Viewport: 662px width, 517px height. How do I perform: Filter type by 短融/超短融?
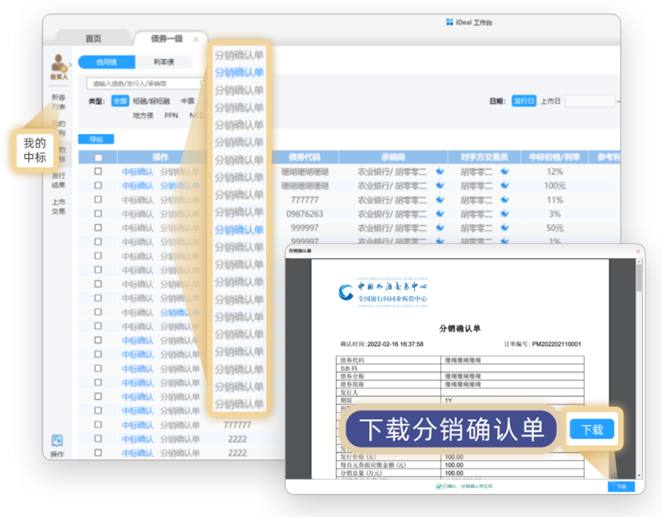pyautogui.click(x=151, y=101)
